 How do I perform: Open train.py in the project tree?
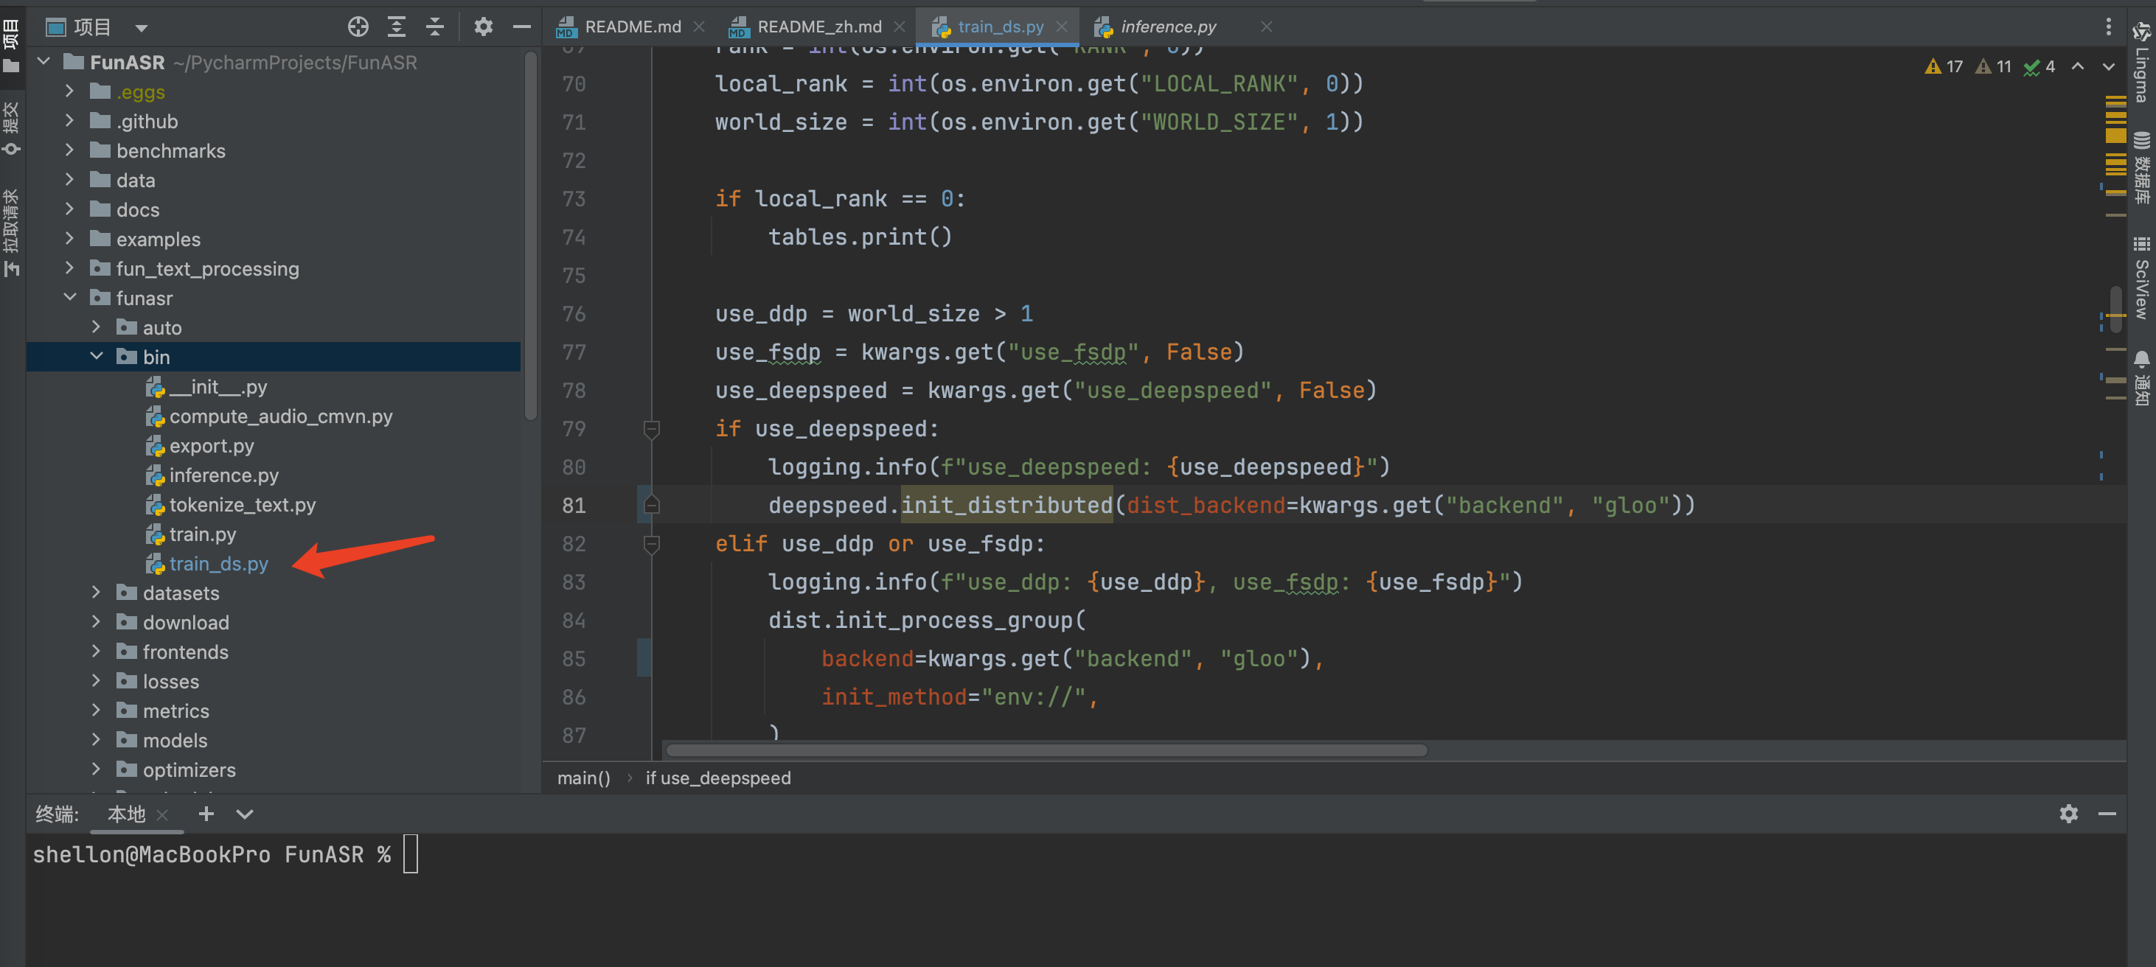click(x=203, y=534)
